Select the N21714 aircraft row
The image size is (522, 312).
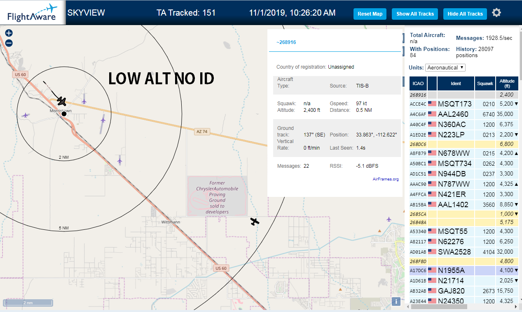pos(464,280)
